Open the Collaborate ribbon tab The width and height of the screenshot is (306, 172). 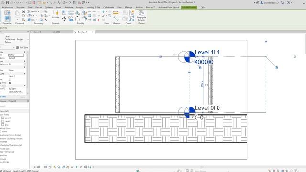pyautogui.click(x=109, y=7)
